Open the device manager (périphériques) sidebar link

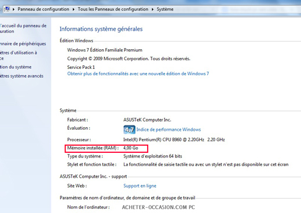(23, 43)
